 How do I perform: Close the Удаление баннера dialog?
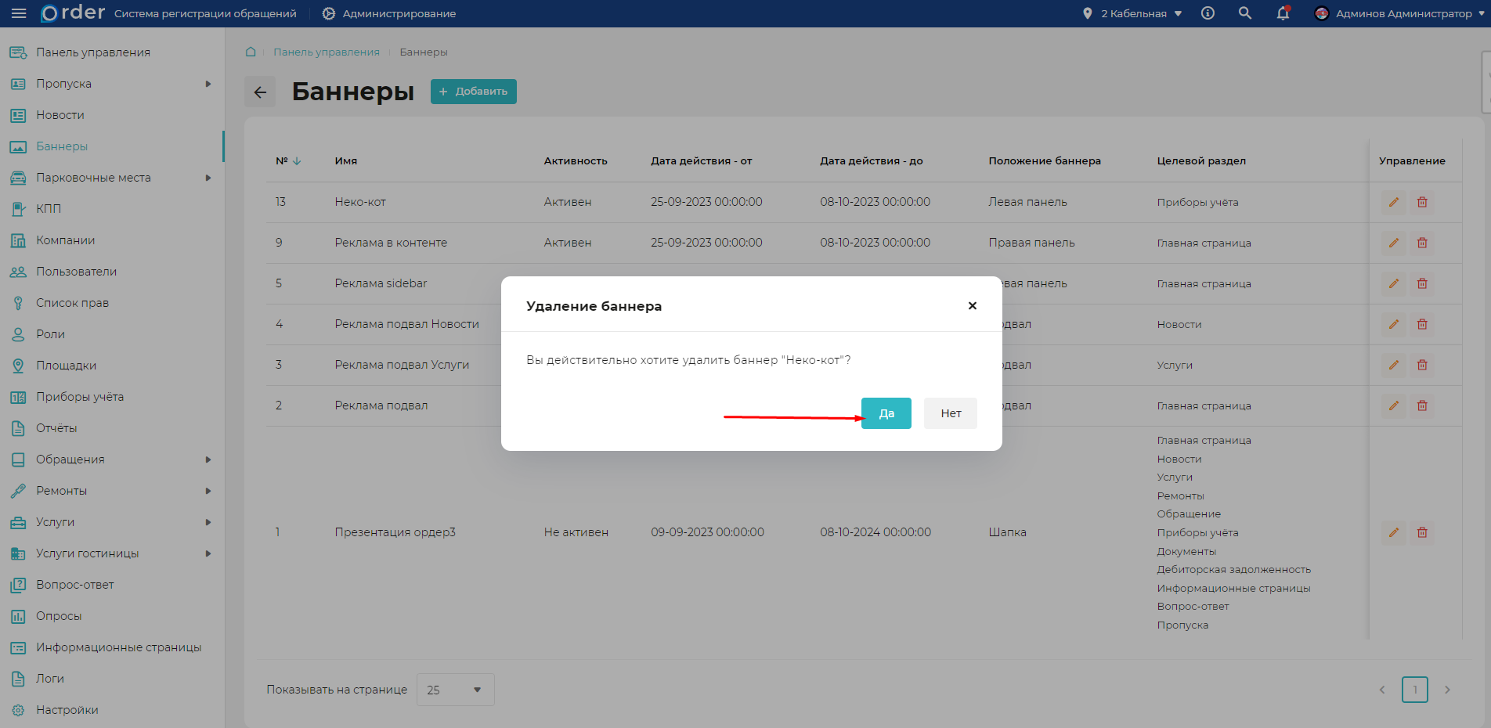point(972,306)
